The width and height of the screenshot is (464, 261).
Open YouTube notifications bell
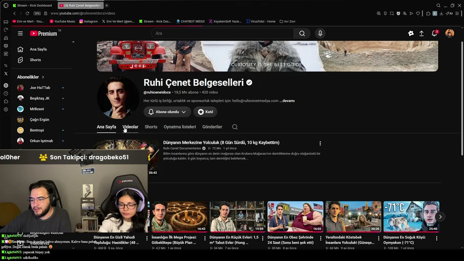pyautogui.click(x=434, y=33)
